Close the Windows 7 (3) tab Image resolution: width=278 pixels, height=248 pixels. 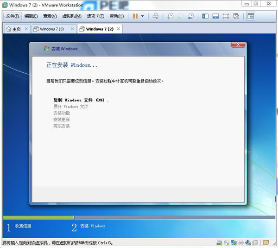[x=72, y=29]
